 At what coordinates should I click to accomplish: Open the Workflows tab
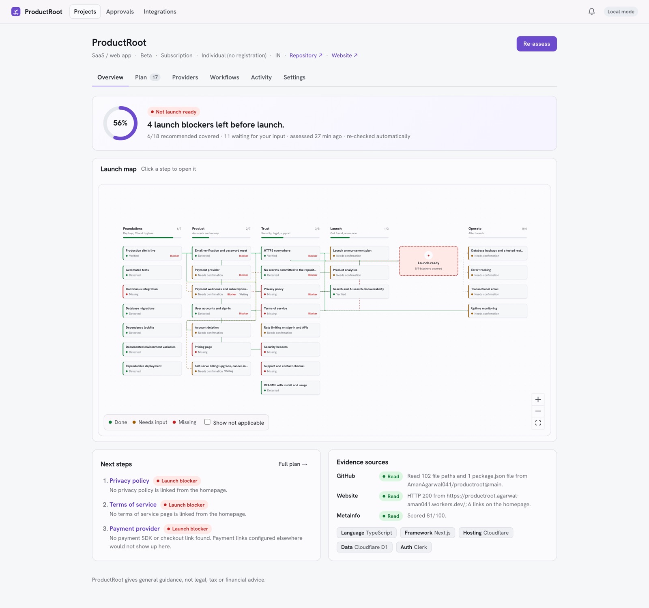coord(224,77)
